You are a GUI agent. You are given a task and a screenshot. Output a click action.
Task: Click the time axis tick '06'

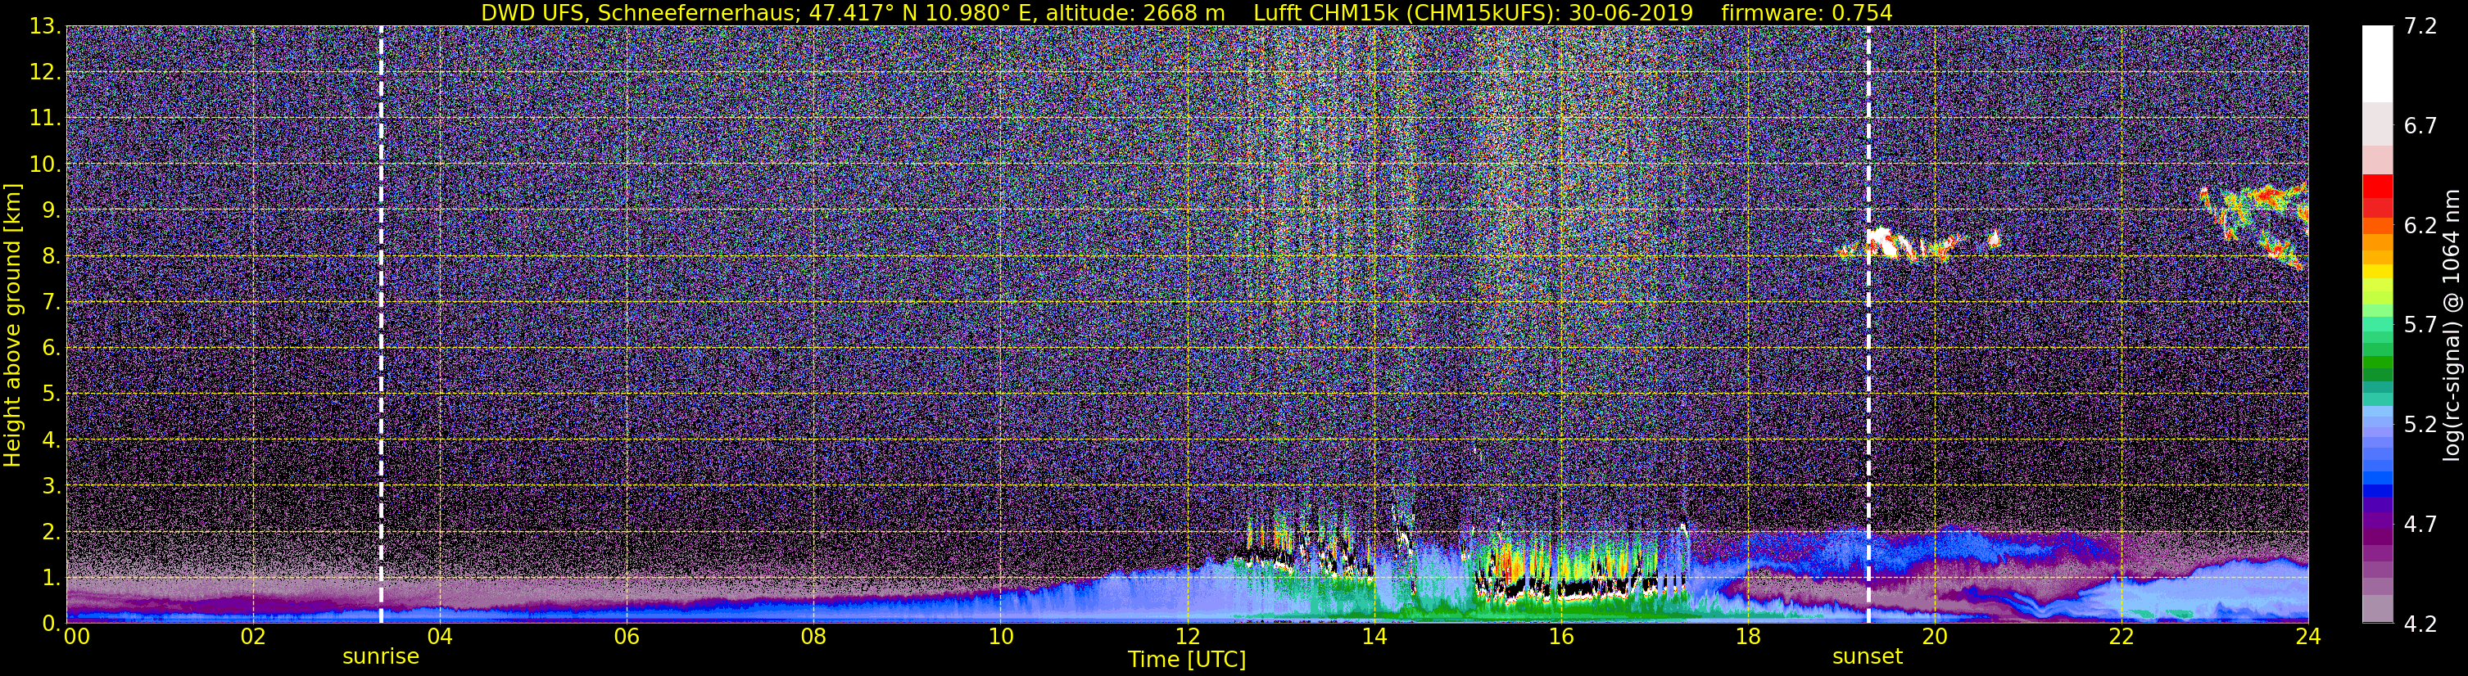pos(627,637)
